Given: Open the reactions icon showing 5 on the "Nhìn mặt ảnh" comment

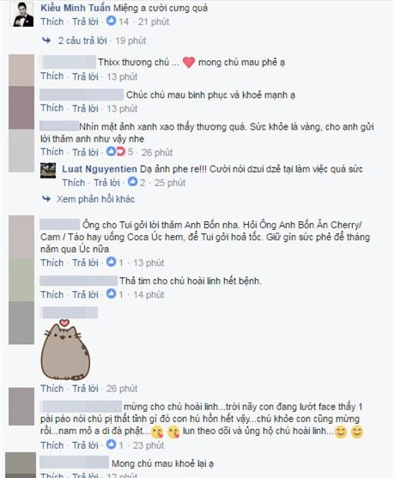Looking at the screenshot, I should pos(116,152).
